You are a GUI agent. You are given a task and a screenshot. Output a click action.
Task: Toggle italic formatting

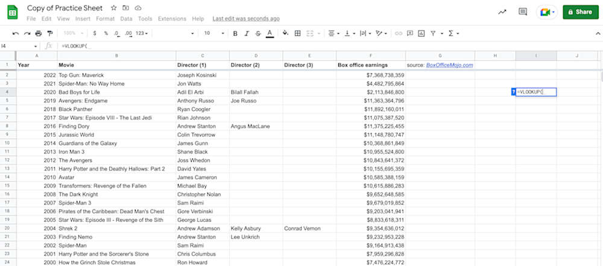click(x=247, y=34)
